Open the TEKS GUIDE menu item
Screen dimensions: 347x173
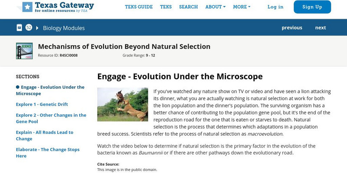click(x=138, y=7)
